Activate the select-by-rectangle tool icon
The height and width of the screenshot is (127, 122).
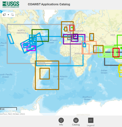click(x=4, y=15)
